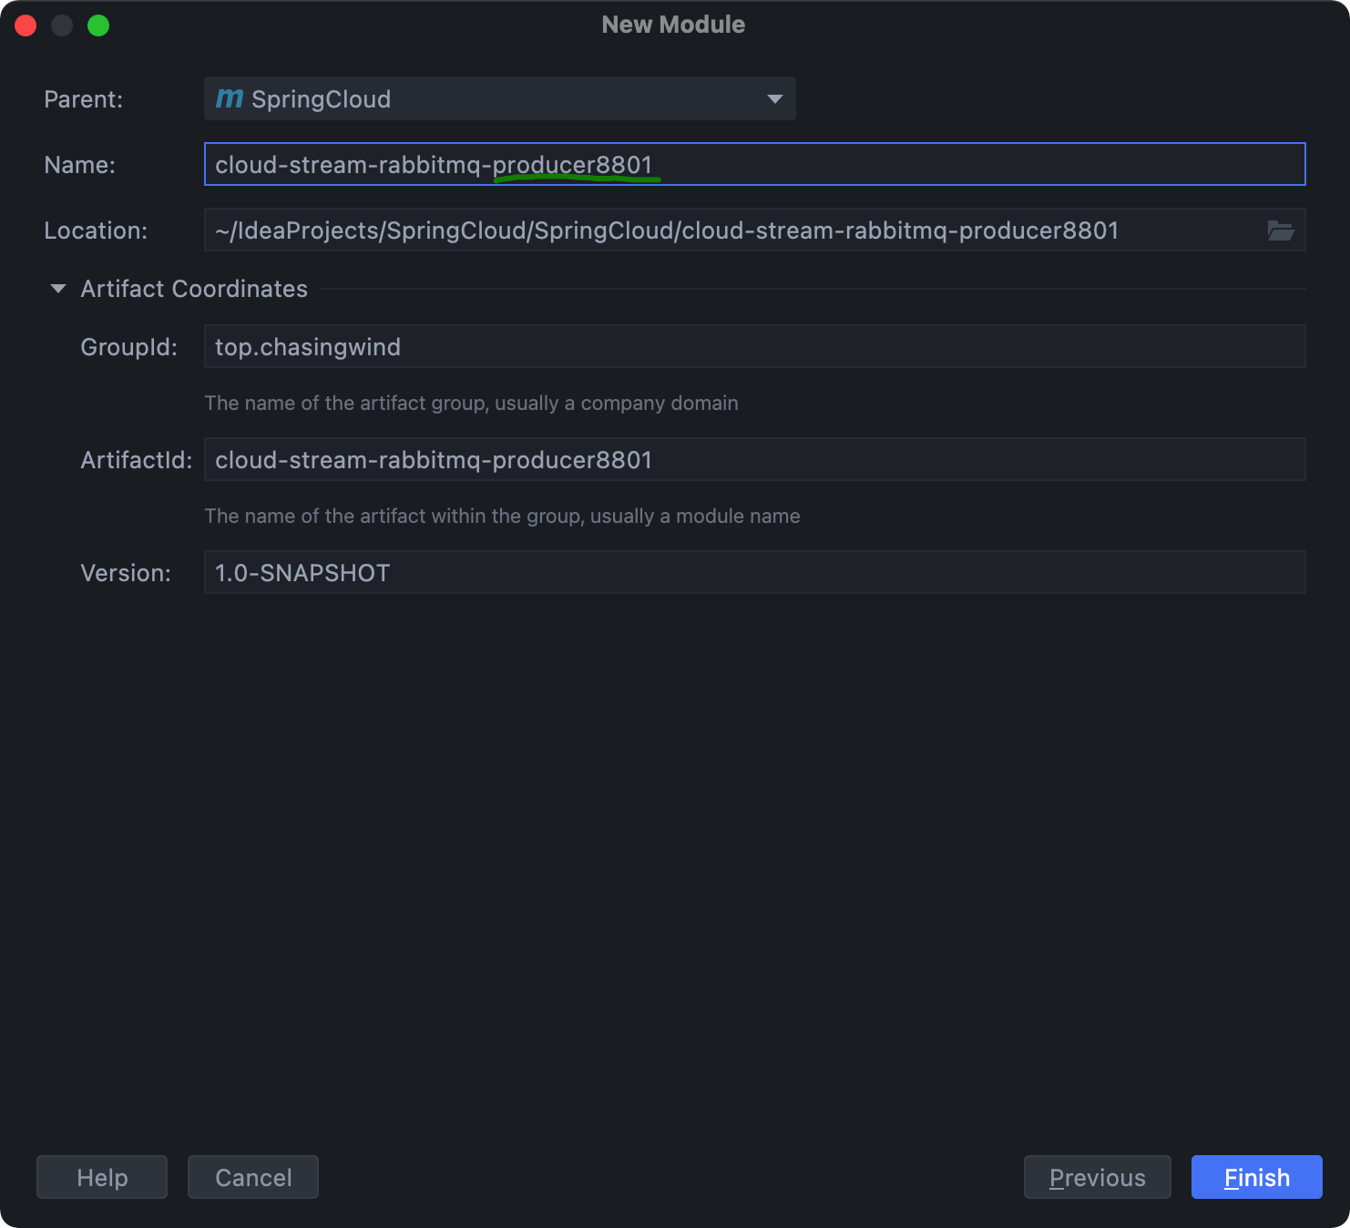Cancel the new module wizard
Image resolution: width=1350 pixels, height=1228 pixels.
(x=253, y=1177)
